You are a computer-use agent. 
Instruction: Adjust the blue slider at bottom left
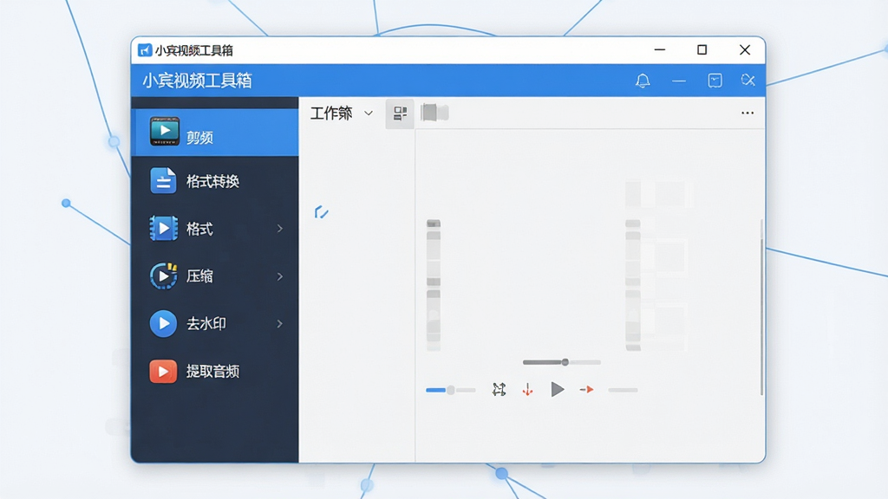[451, 390]
